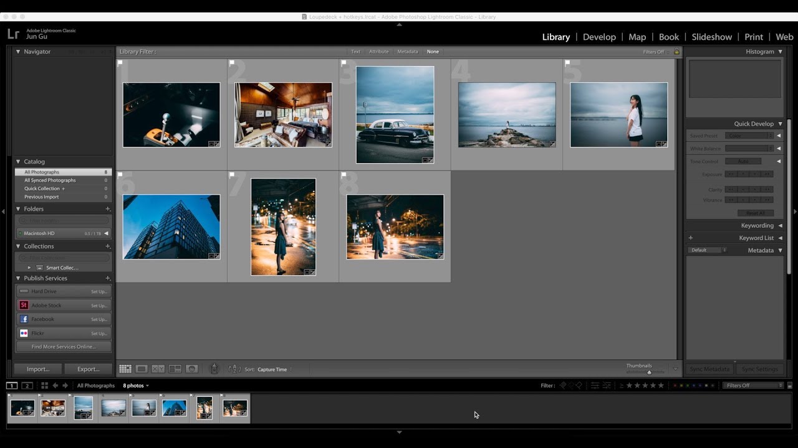Collapse the Navigator panel
This screenshot has width=798, height=448.
[x=18, y=52]
